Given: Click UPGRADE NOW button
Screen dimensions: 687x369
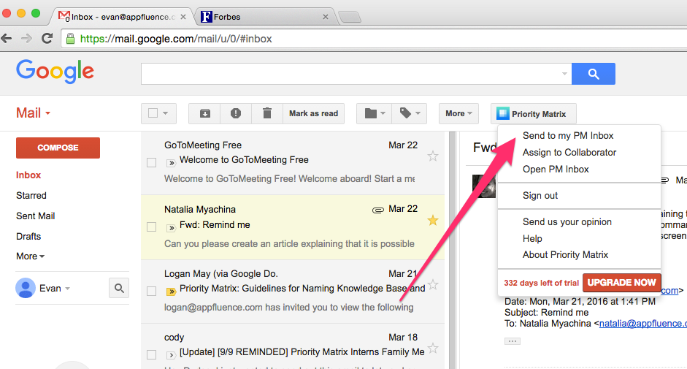Looking at the screenshot, I should click(622, 283).
